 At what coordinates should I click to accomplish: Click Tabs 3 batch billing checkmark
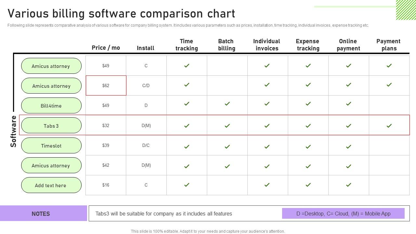pyautogui.click(x=227, y=126)
